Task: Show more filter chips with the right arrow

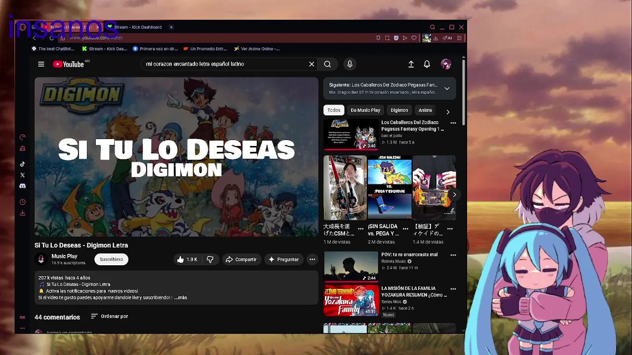Action: [448, 112]
